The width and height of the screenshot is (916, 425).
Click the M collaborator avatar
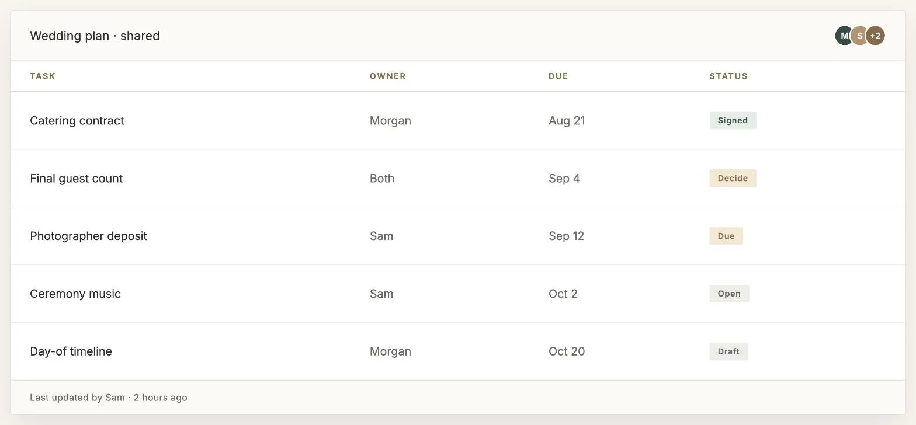(844, 36)
